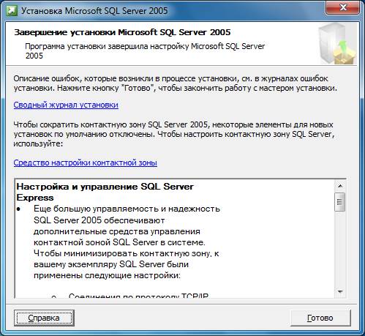Click the Программа установки завершила настройку text
The width and height of the screenshot is (365, 336).
click(x=145, y=51)
